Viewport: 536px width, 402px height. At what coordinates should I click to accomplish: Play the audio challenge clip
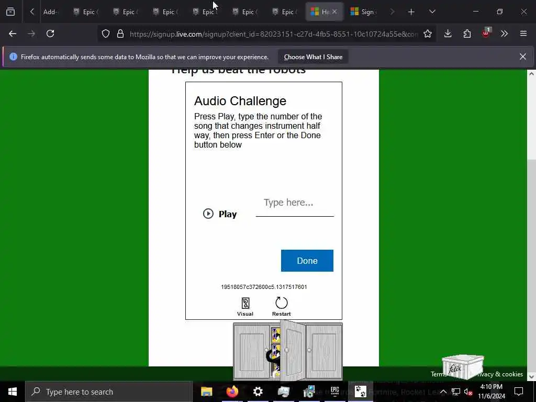(220, 214)
